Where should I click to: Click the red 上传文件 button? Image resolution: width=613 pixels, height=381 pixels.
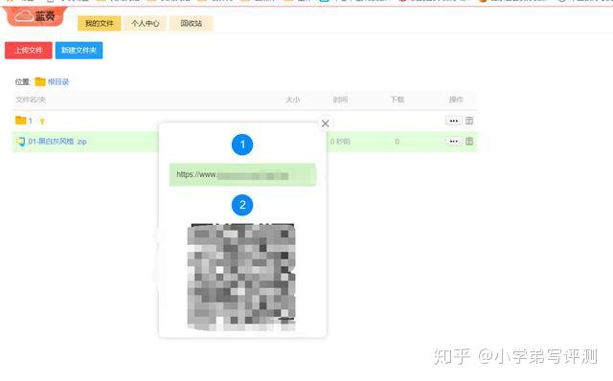29,51
